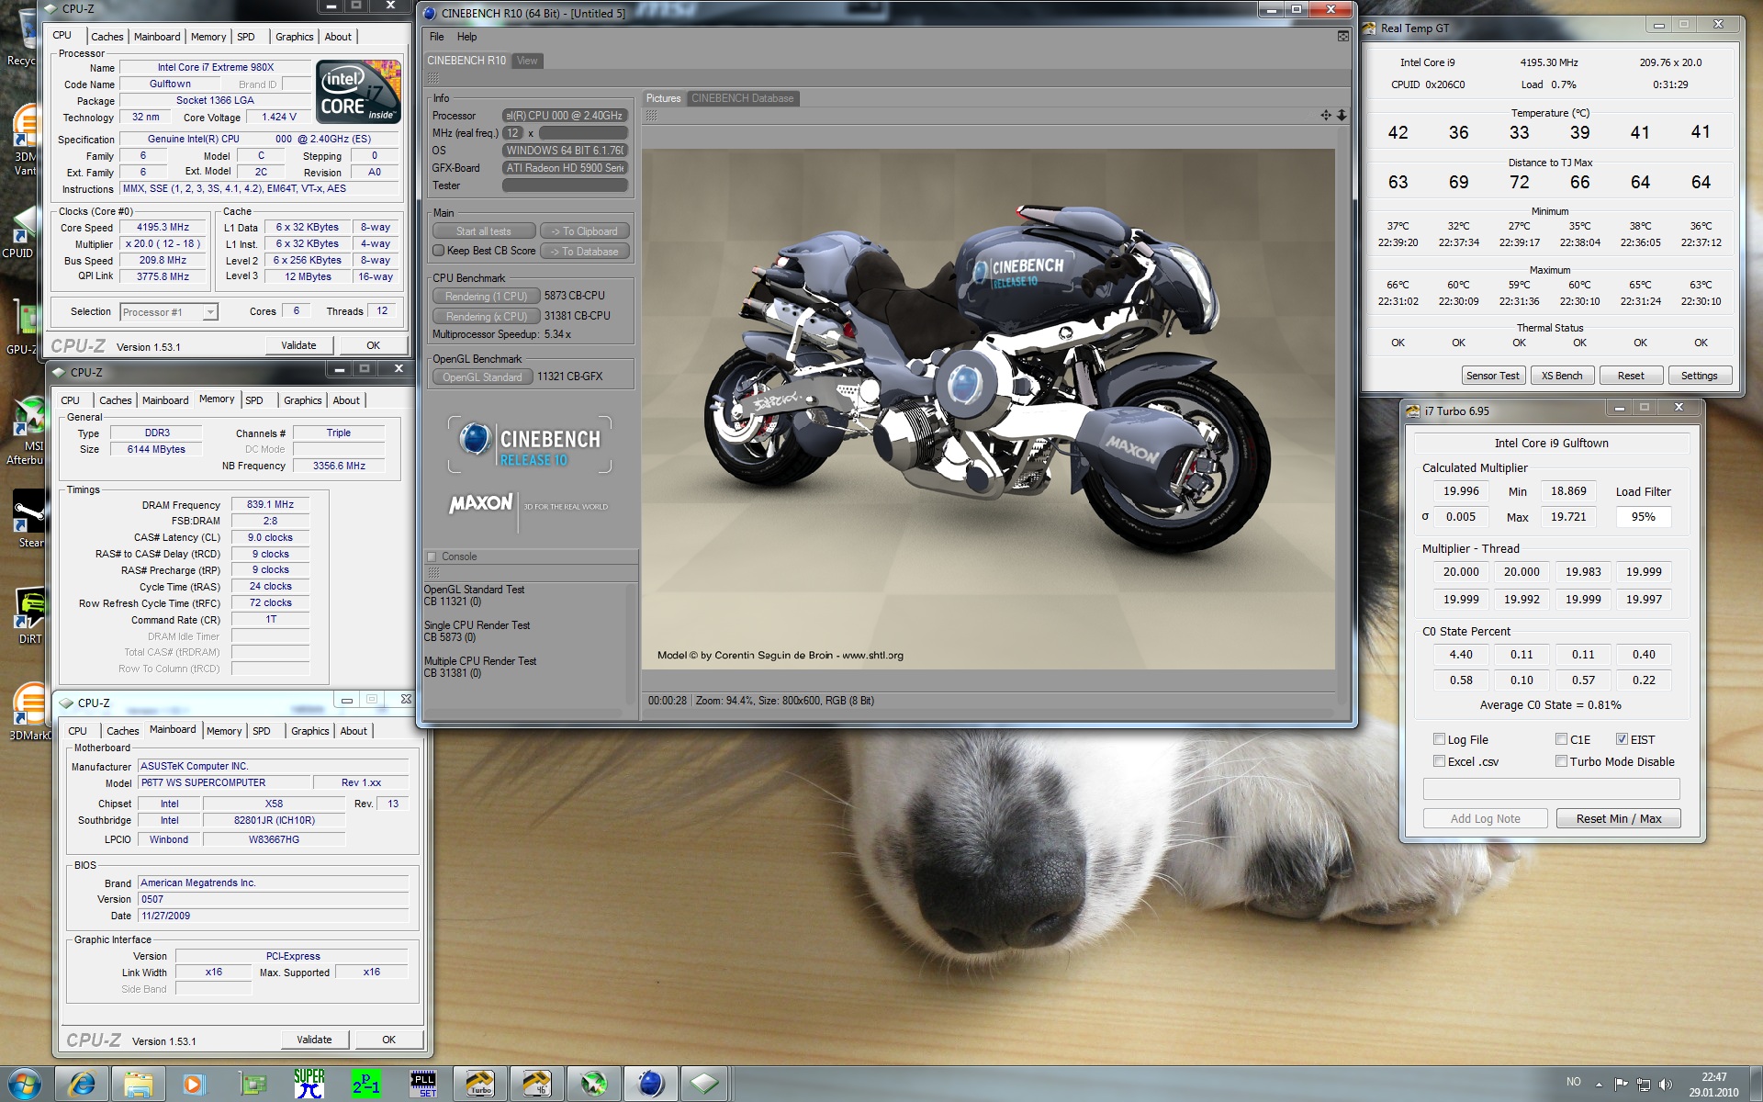Switch to Real Temp taskbar button
1763x1102 pixels.
[537, 1084]
